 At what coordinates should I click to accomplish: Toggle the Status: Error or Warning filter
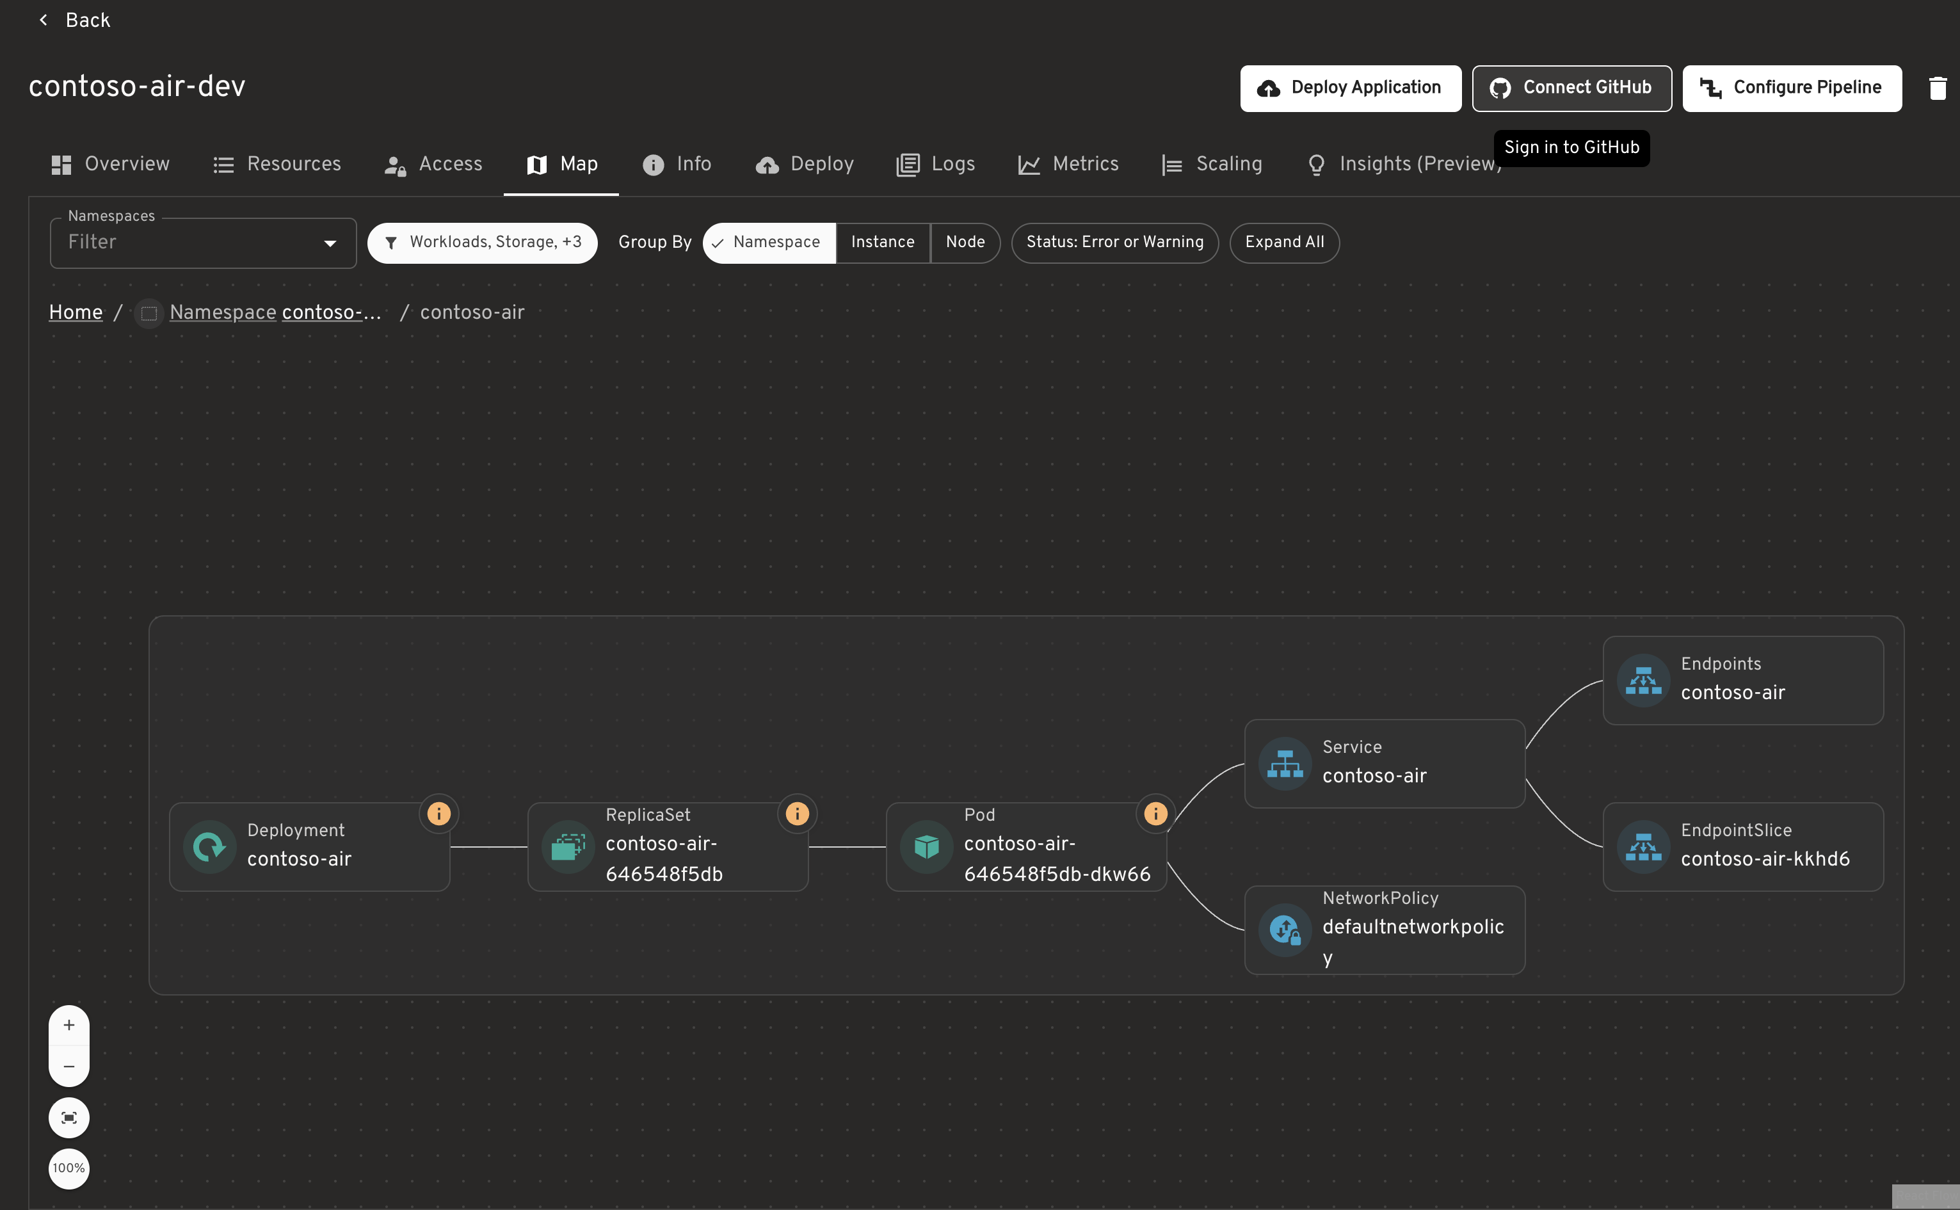pyautogui.click(x=1115, y=243)
